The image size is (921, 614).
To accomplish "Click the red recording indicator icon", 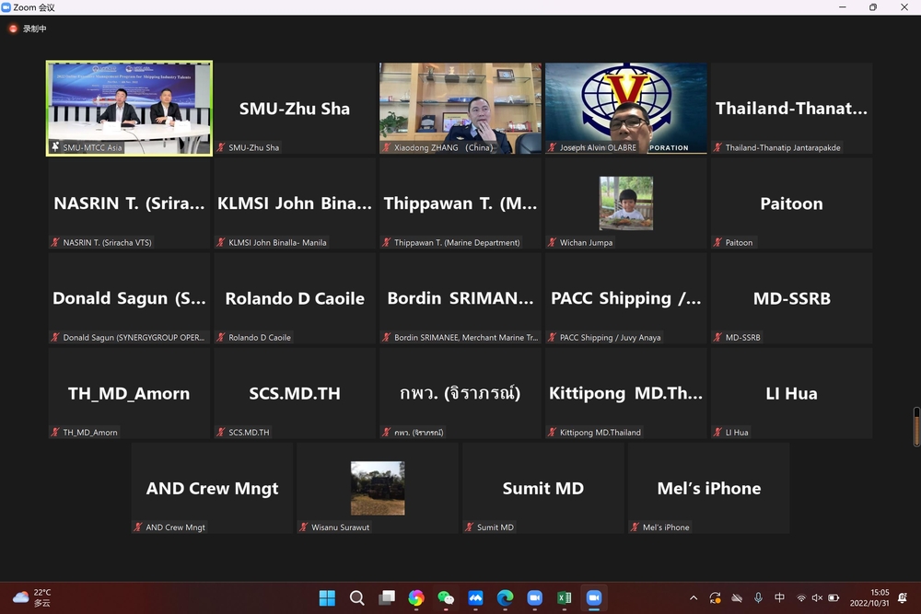I will tap(13, 29).
